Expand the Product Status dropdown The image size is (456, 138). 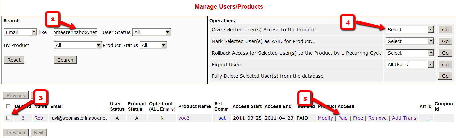(x=153, y=45)
